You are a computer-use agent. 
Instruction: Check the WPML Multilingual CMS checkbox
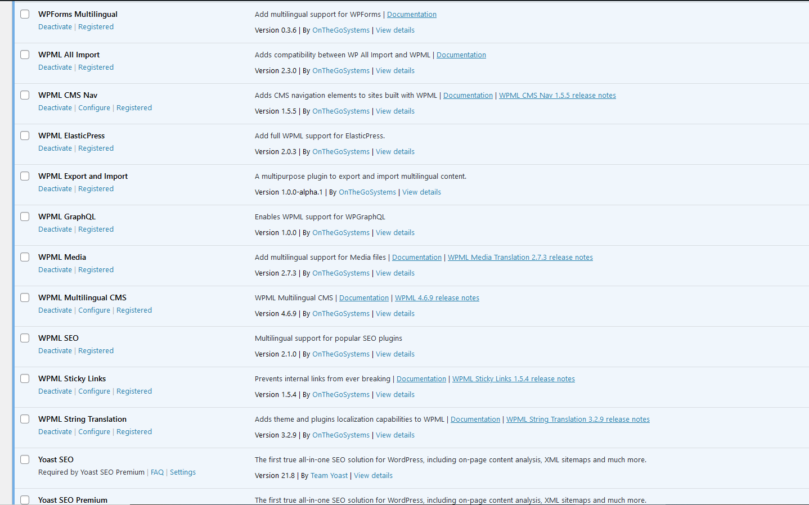(25, 297)
